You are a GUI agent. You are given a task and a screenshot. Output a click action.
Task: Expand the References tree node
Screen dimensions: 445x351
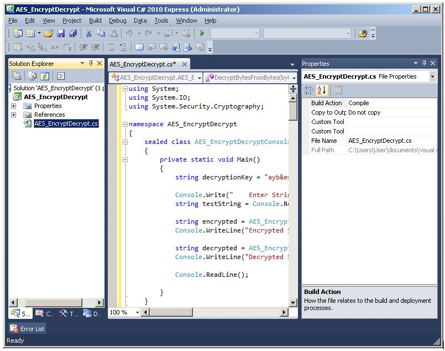tap(14, 115)
